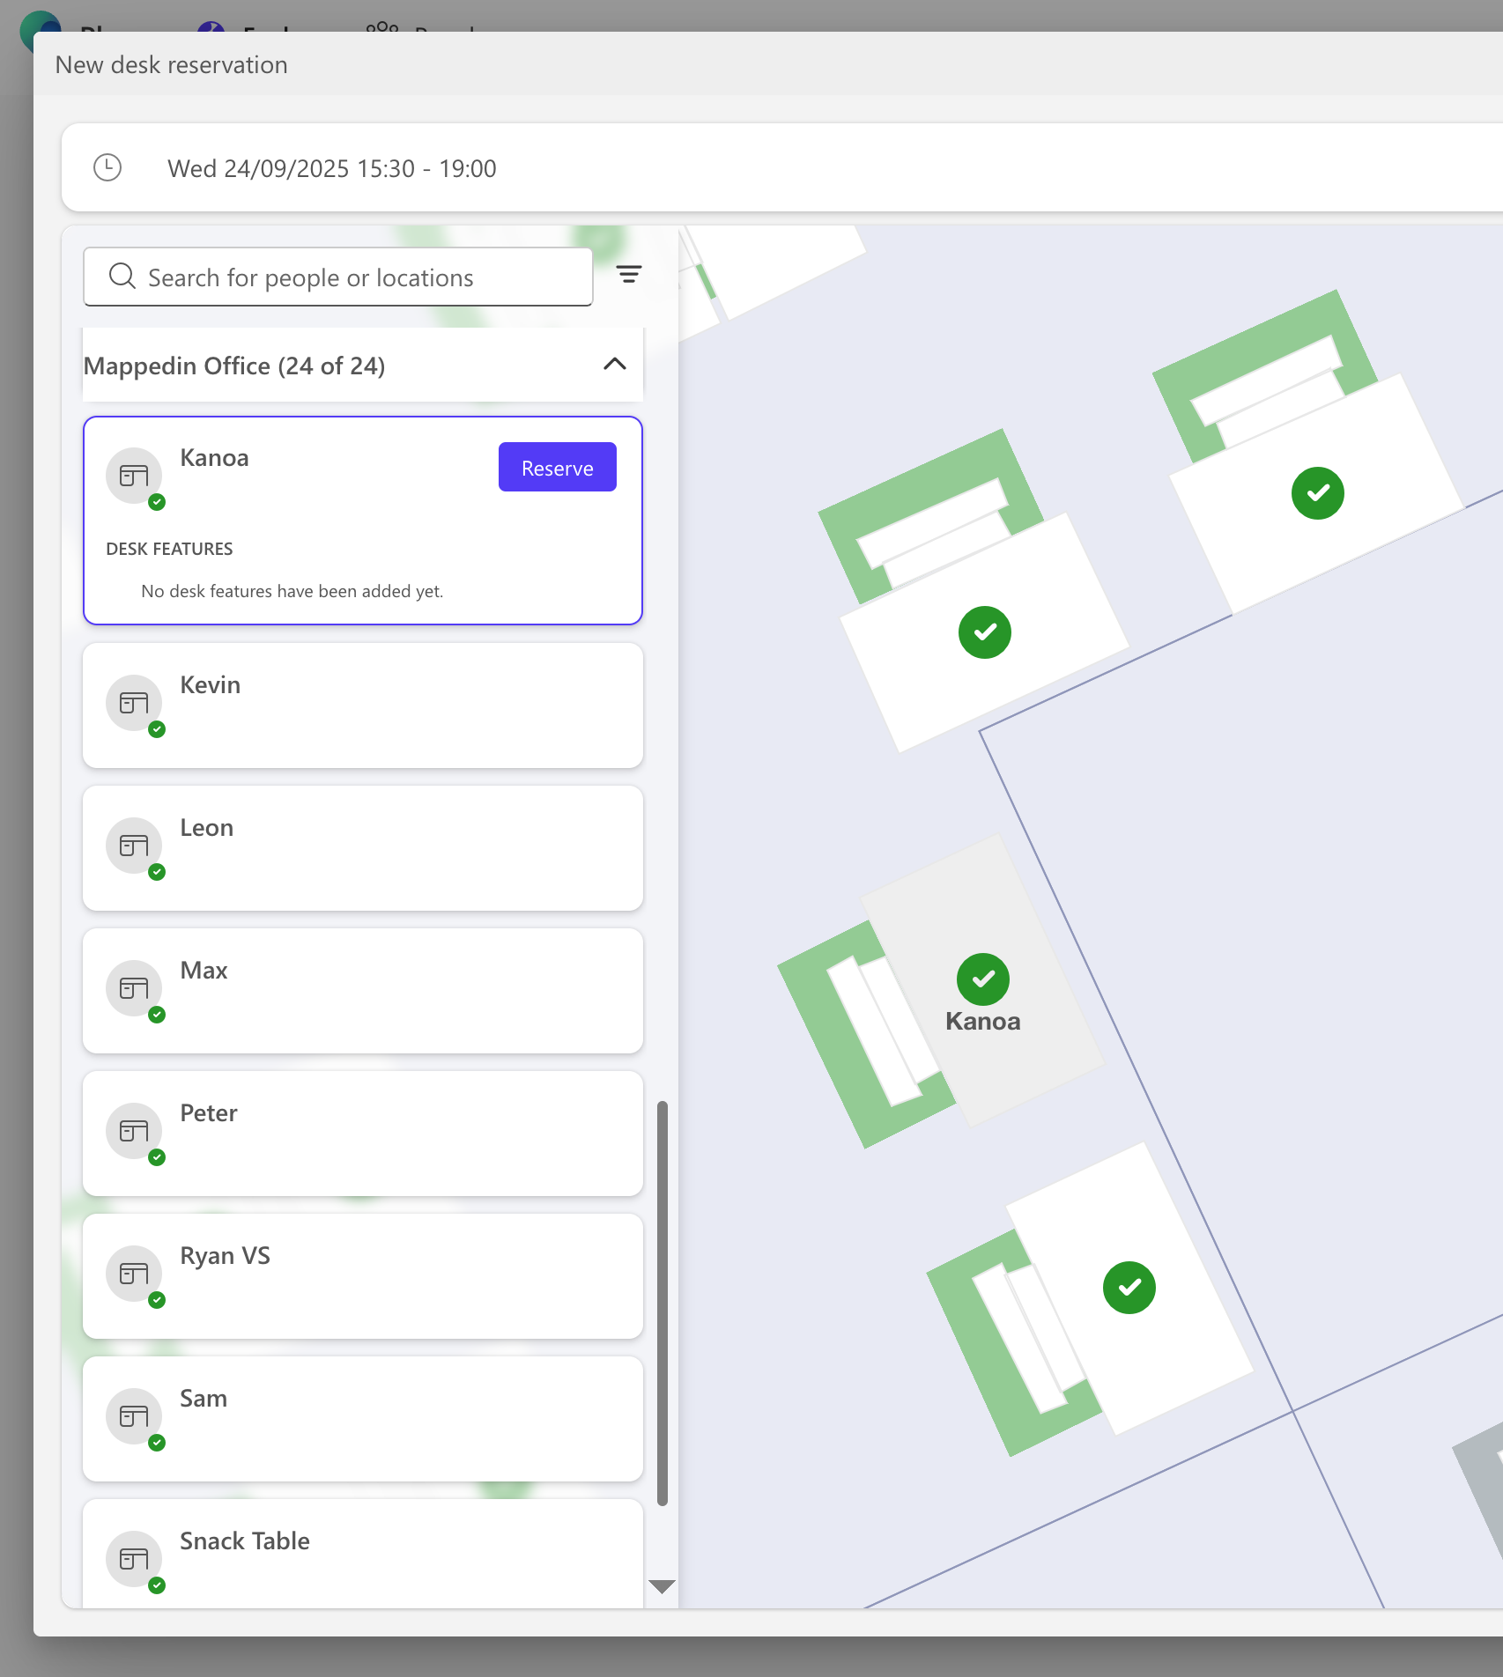Viewport: 1503px width, 1677px height.
Task: Open the date and time picker
Action: (x=332, y=168)
